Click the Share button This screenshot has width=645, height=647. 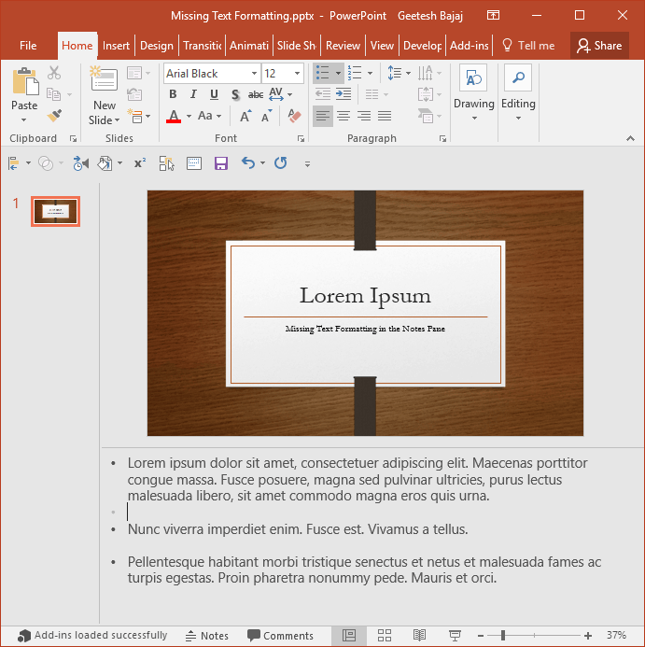coord(599,45)
